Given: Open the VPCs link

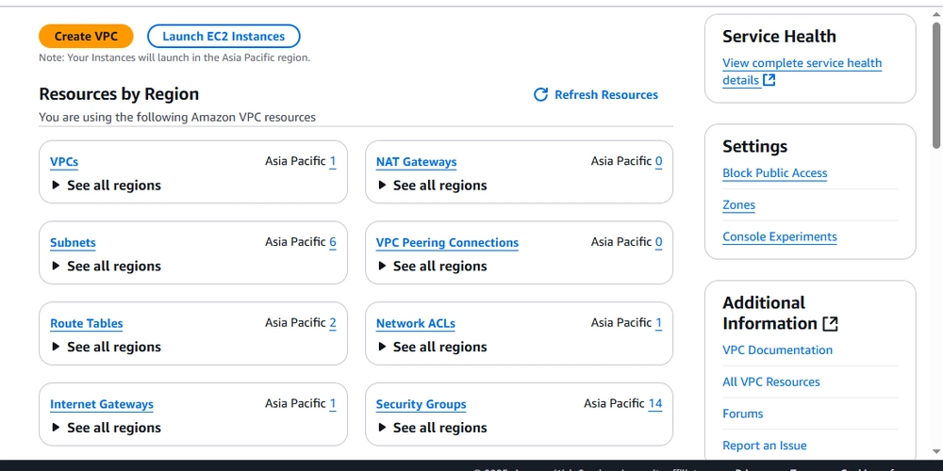Looking at the screenshot, I should pos(64,162).
